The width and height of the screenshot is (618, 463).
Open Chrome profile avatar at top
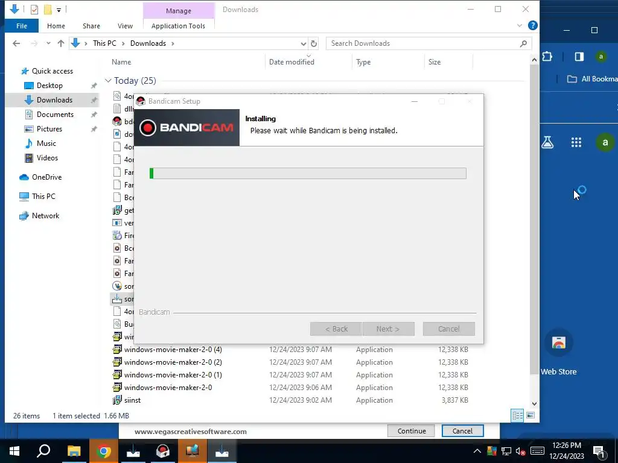[600, 57]
